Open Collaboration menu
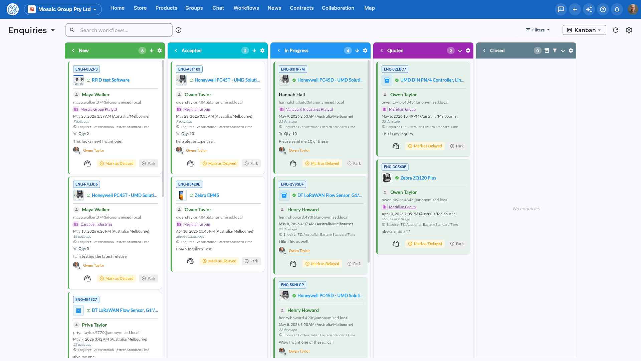This screenshot has height=361, width=641. (x=338, y=8)
